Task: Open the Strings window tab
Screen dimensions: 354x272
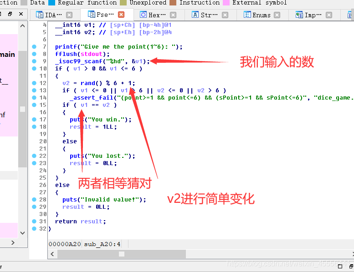Action: 205,15
